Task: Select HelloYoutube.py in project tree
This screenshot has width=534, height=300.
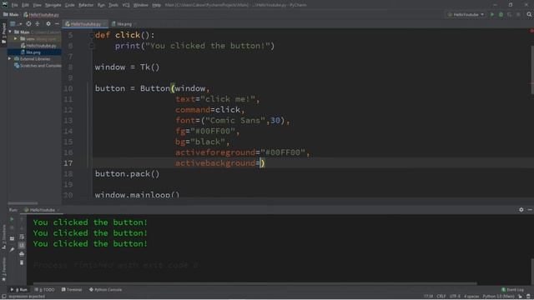Action: 38,46
